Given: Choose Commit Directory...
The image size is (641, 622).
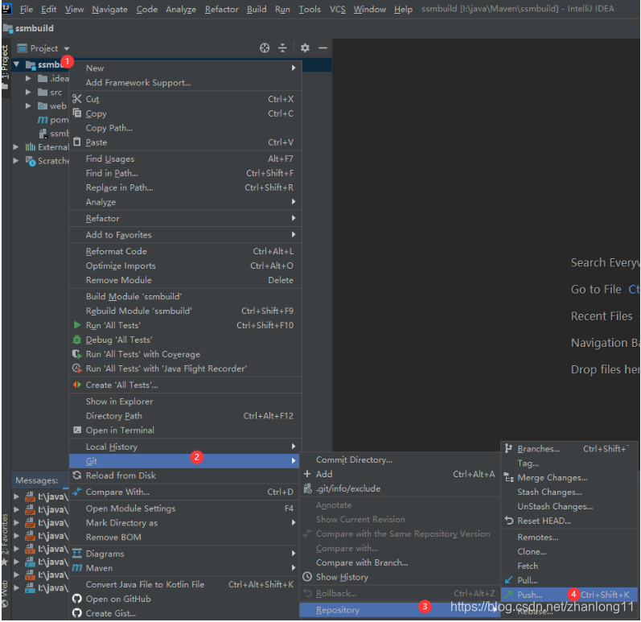Looking at the screenshot, I should (x=354, y=459).
